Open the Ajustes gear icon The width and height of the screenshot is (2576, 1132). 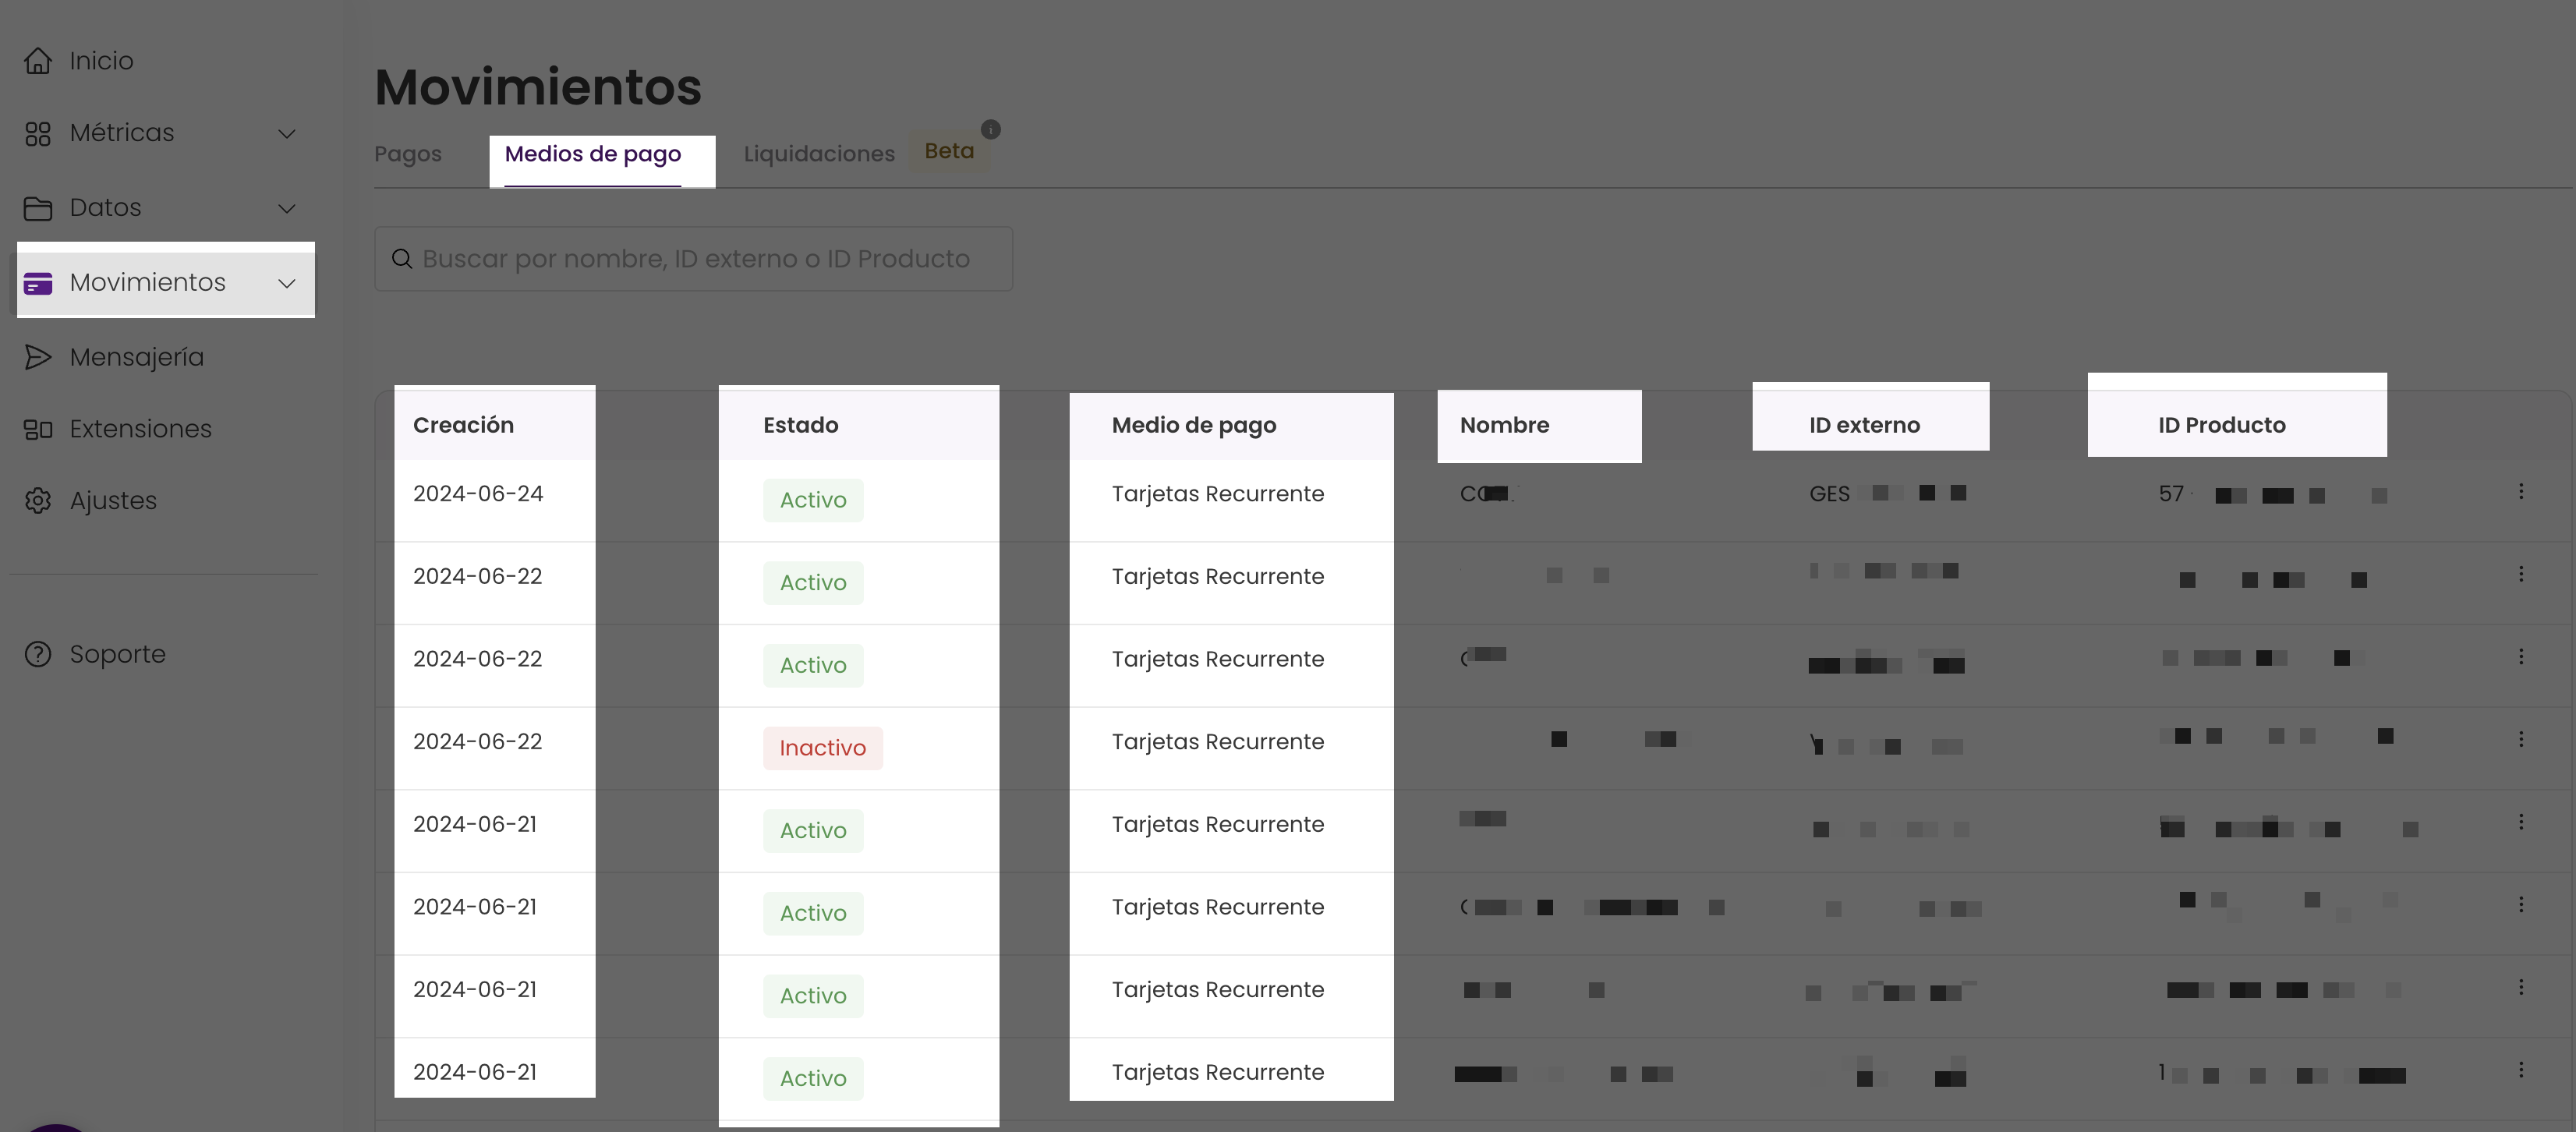[x=38, y=500]
